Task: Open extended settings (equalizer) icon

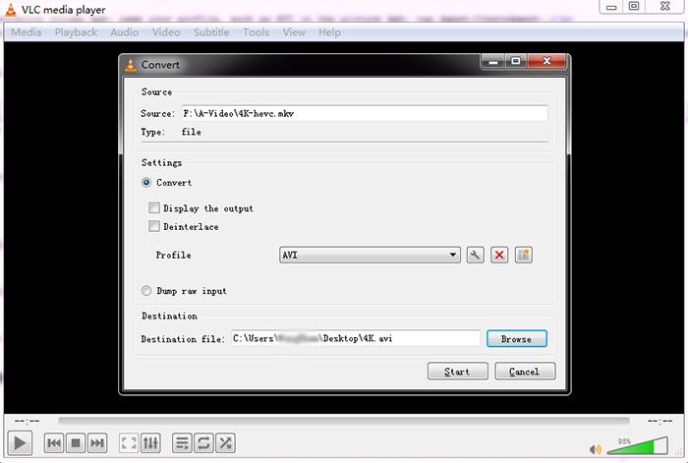Action: coord(151,443)
